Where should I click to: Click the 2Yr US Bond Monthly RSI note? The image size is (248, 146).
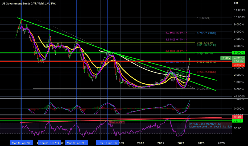click(205, 124)
